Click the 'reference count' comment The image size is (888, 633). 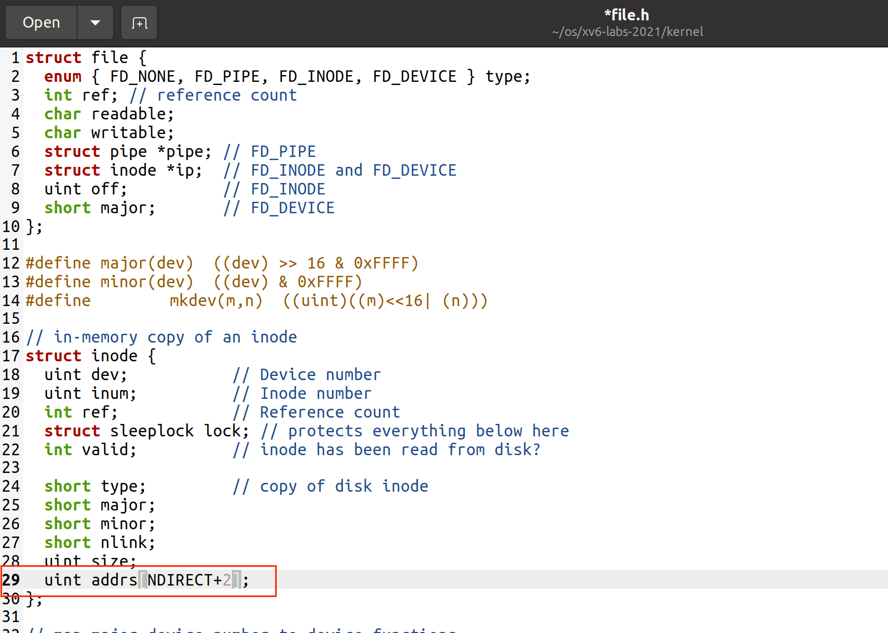coord(226,95)
